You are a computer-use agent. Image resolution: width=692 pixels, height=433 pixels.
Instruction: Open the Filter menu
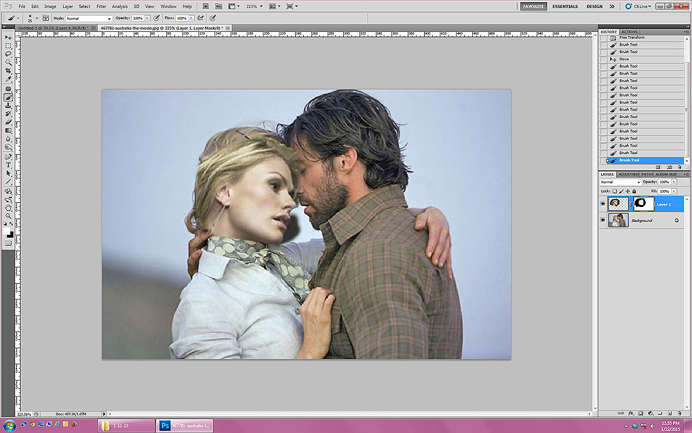click(x=101, y=6)
